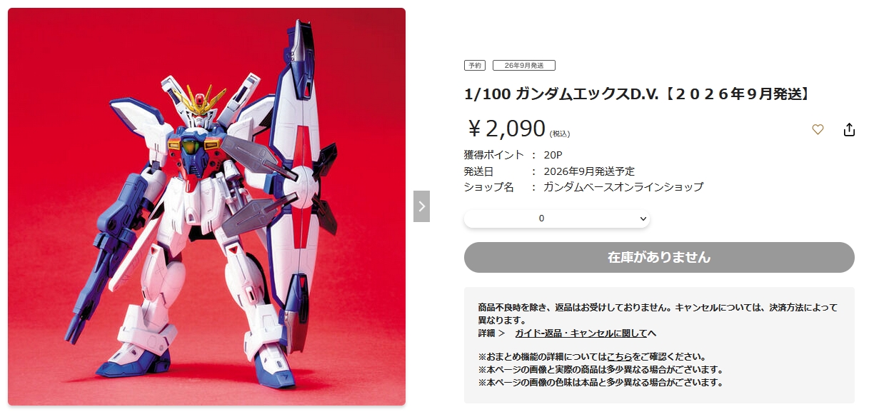Click the 獲得ポイント 20P value

point(553,155)
